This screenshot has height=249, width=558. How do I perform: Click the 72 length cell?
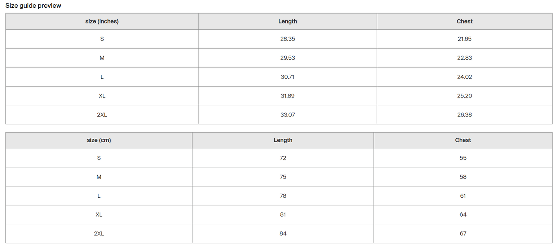click(x=283, y=158)
